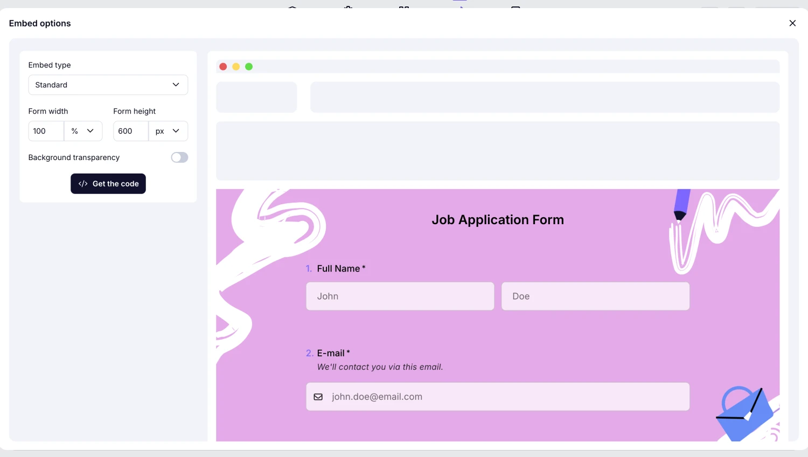This screenshot has height=457, width=808.
Task: Click the envelope icon in email field
Action: point(318,397)
